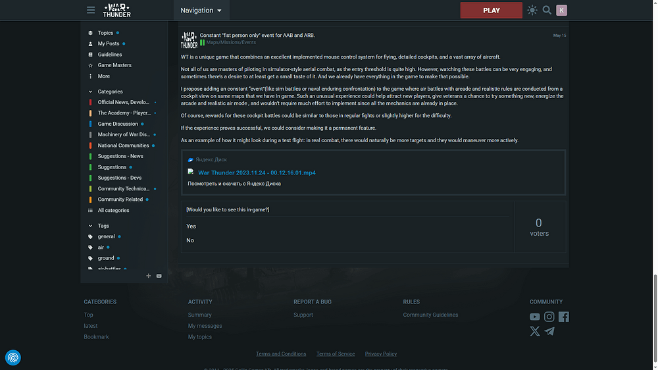The height and width of the screenshot is (370, 658).
Task: Select the air tag
Action: (x=101, y=248)
